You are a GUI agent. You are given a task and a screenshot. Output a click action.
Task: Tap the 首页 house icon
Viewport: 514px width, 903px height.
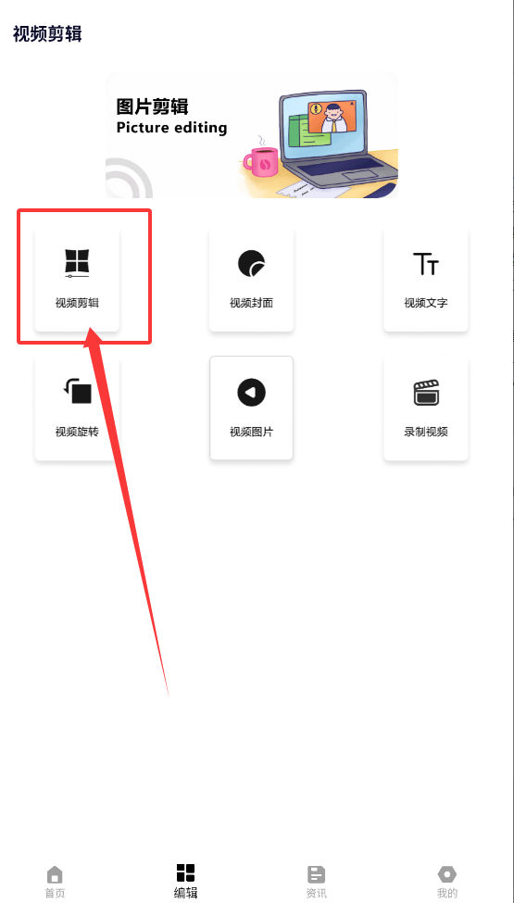55,874
